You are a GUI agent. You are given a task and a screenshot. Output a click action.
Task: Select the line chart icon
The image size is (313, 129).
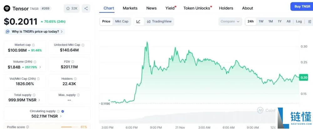138,21
